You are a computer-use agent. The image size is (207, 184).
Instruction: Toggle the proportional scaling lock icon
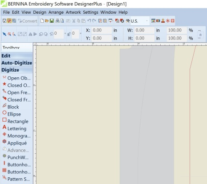200,35
